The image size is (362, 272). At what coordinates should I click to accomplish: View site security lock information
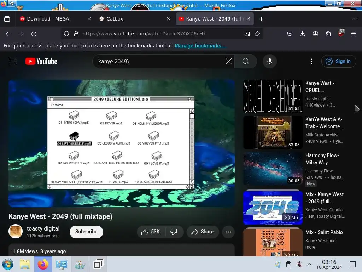click(76, 34)
